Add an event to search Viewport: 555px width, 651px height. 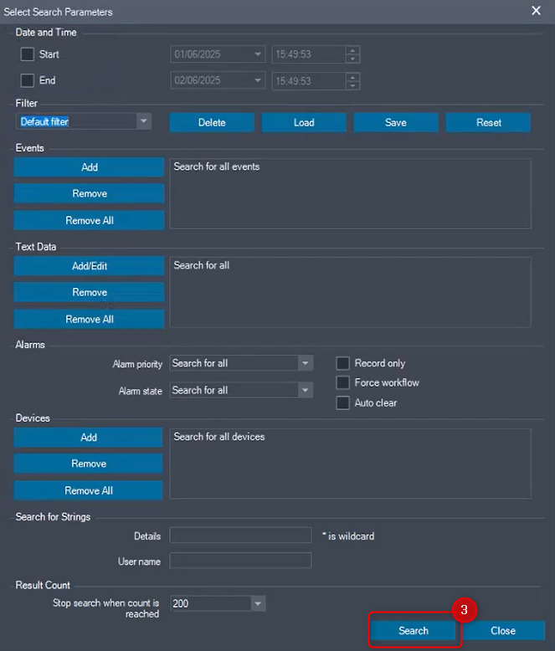point(90,167)
